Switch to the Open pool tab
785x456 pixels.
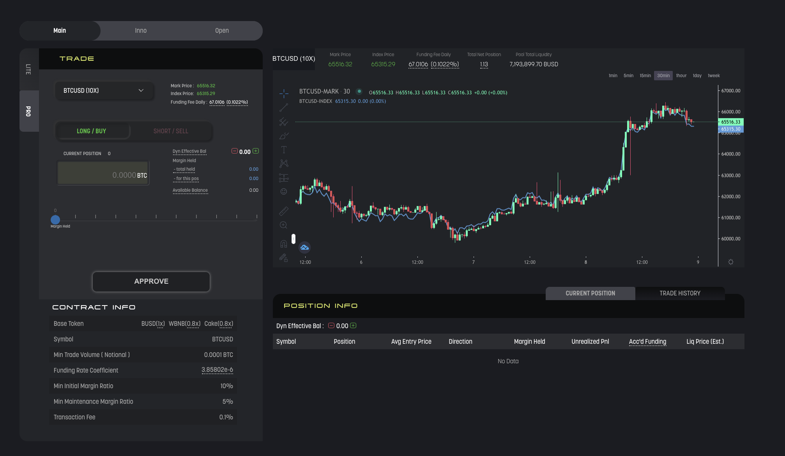point(222,30)
